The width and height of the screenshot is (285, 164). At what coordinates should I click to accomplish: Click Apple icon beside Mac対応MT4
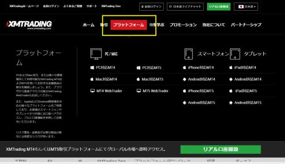[x=92, y=79]
